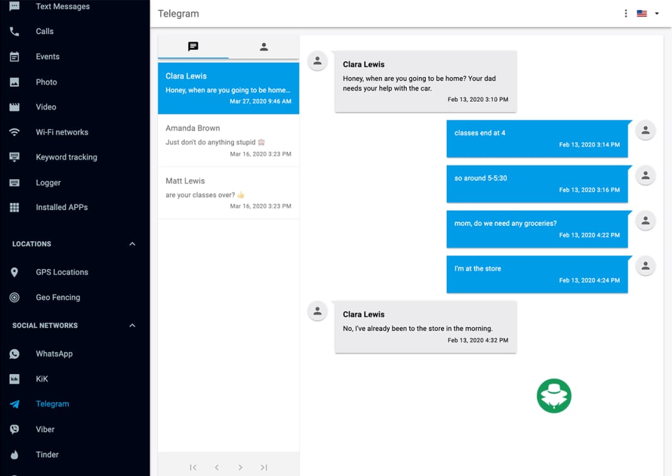This screenshot has height=476, width=672.
Task: Jump to the last page of chats
Action: point(264,467)
